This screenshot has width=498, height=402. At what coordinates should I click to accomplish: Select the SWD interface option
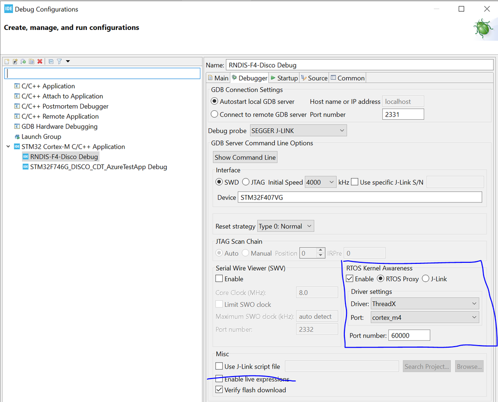click(219, 182)
